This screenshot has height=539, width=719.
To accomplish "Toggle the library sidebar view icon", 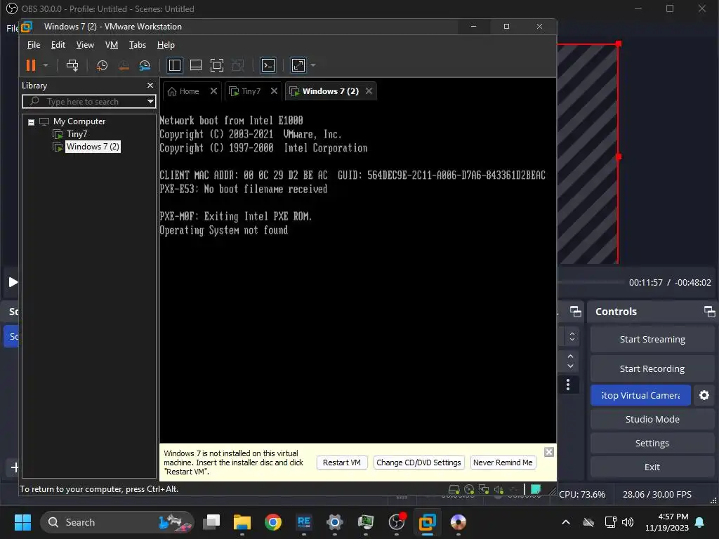I will [175, 65].
